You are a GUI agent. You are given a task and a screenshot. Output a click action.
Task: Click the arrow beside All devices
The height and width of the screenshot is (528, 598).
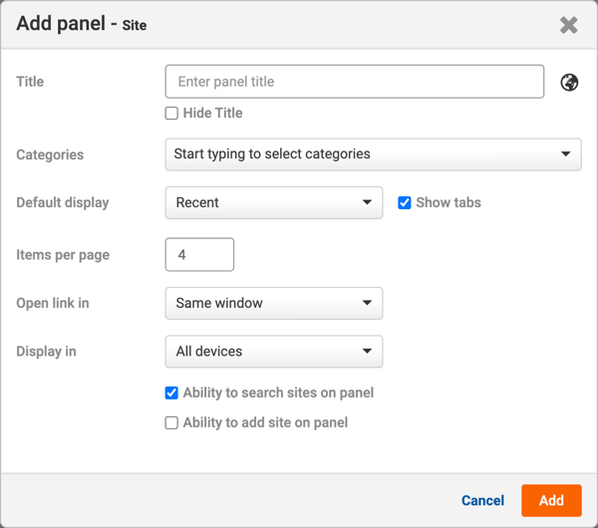click(367, 352)
